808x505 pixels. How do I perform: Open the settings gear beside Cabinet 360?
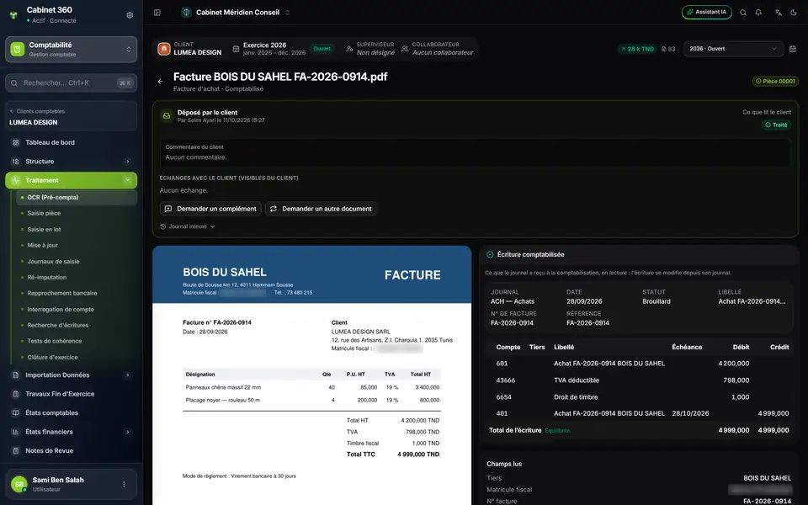click(130, 15)
